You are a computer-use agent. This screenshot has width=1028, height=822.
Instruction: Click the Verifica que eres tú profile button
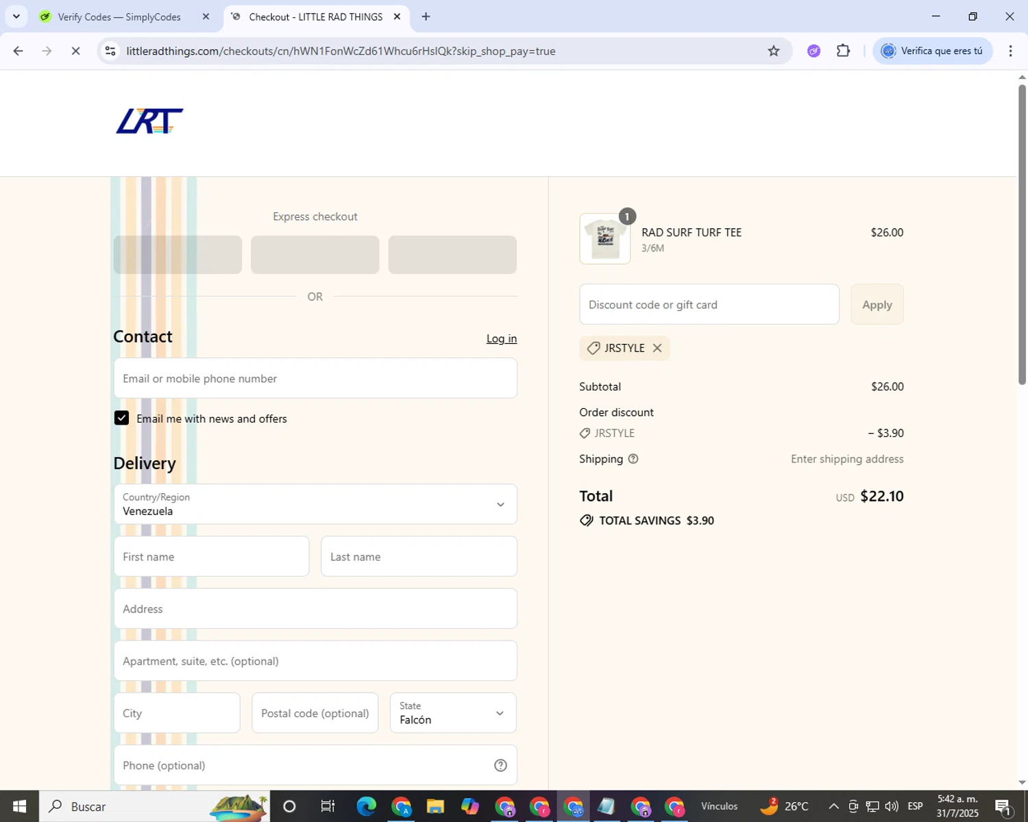[x=932, y=51]
